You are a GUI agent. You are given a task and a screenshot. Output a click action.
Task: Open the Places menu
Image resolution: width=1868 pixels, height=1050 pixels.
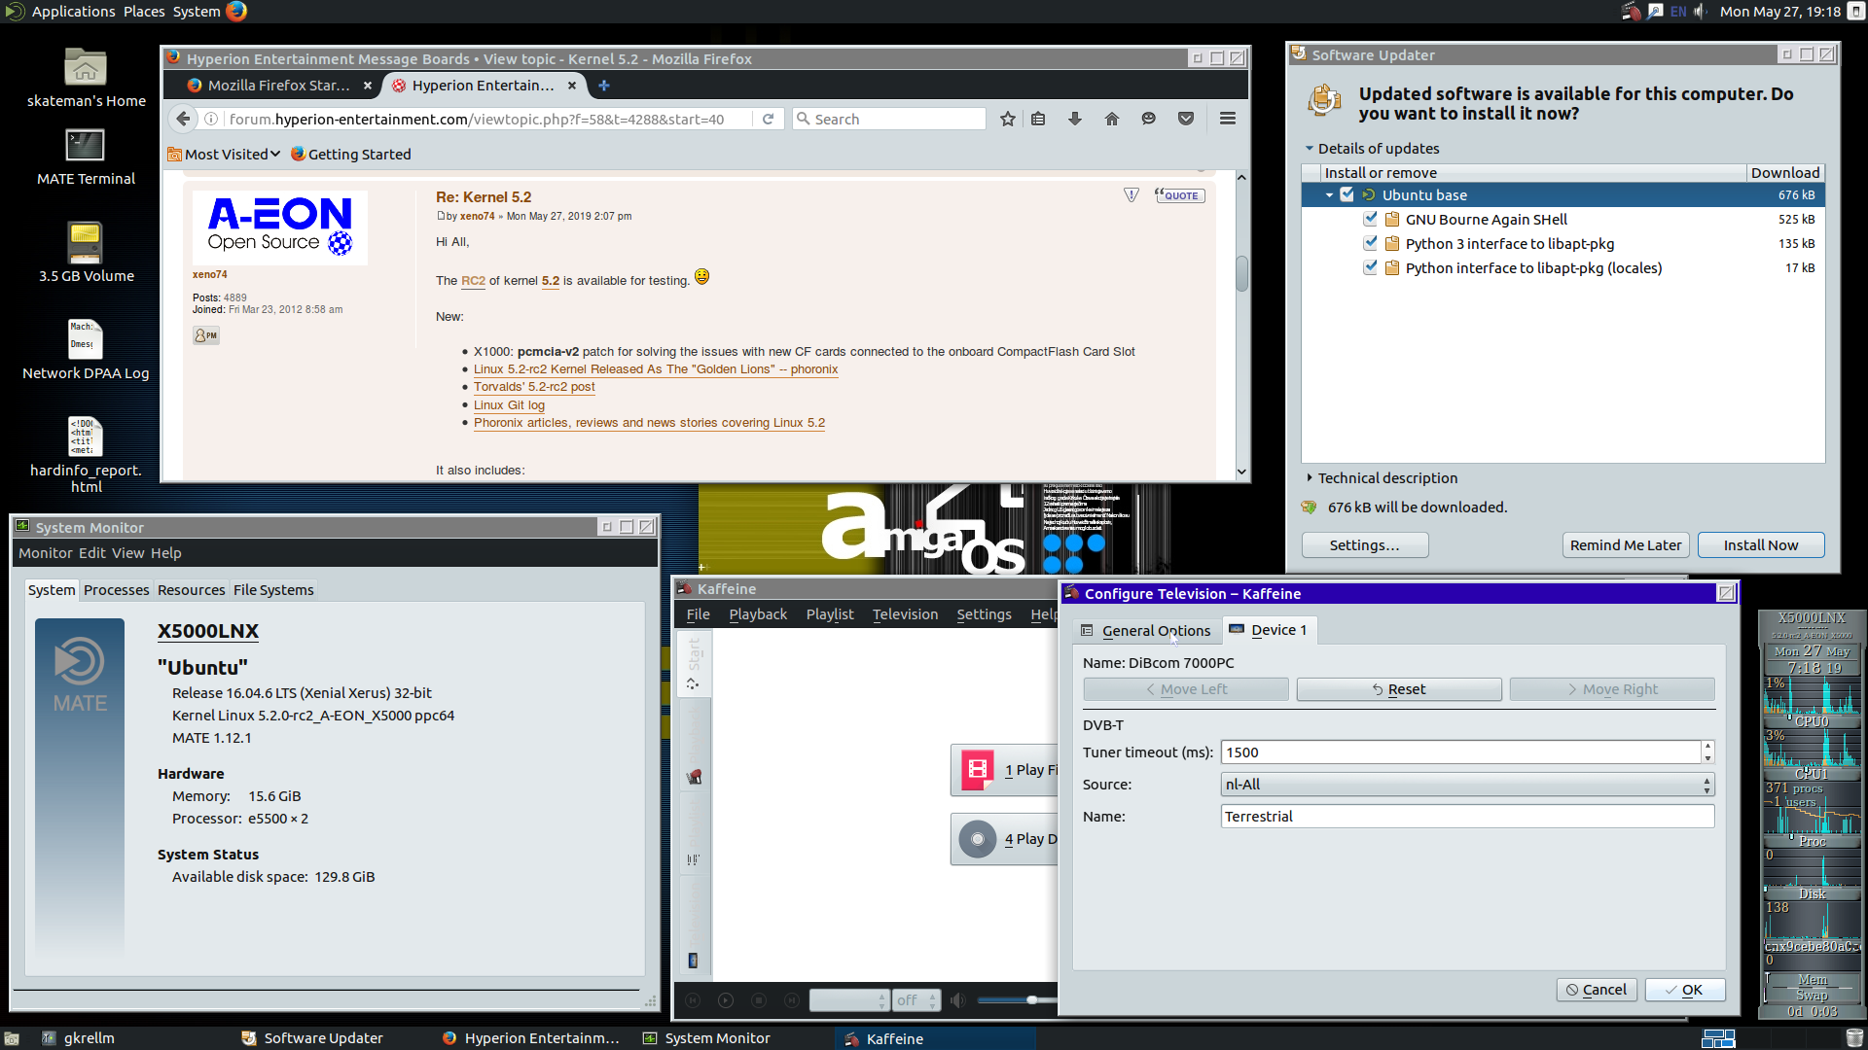click(x=144, y=12)
